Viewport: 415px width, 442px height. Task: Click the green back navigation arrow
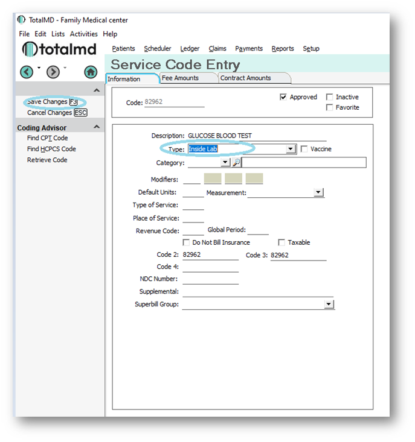(x=27, y=72)
